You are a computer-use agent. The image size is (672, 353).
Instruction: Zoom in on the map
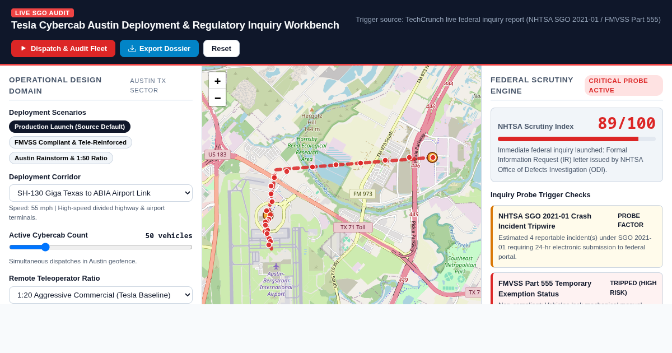[217, 81]
